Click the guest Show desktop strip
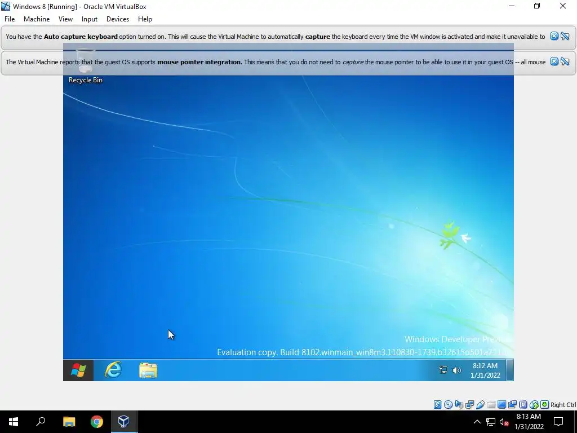 (509, 370)
